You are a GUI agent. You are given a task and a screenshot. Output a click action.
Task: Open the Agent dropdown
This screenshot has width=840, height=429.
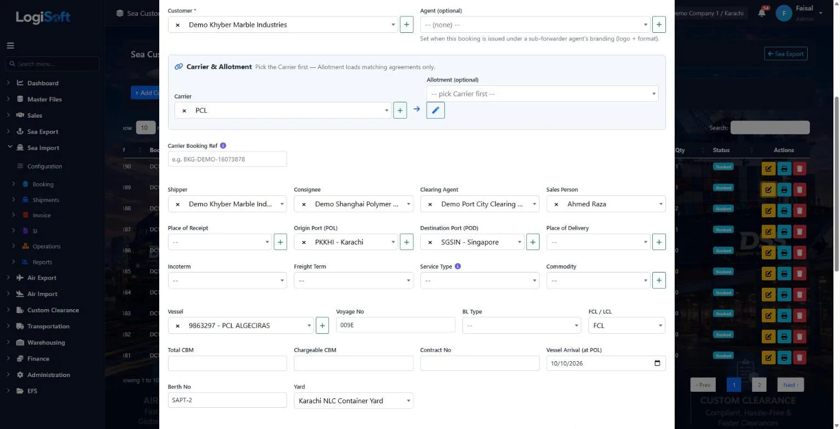pos(535,25)
